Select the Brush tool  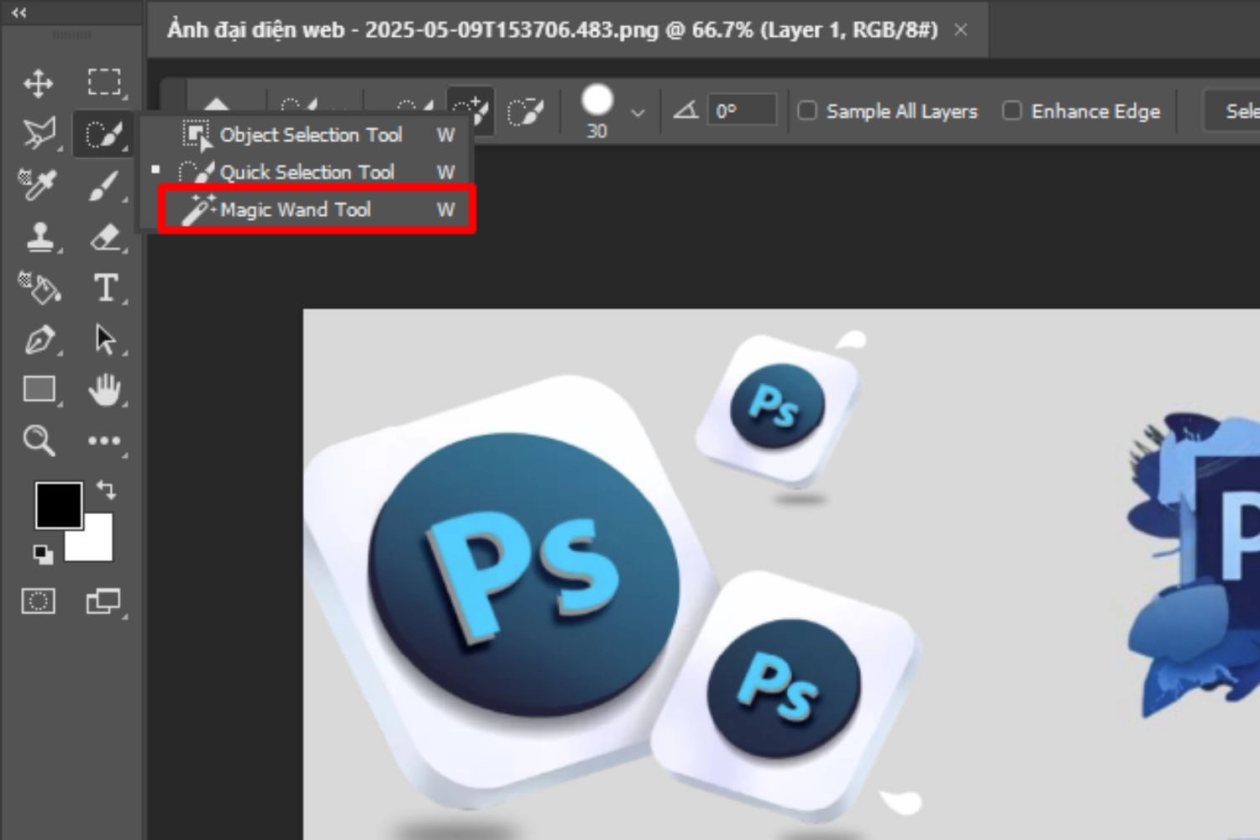(104, 186)
